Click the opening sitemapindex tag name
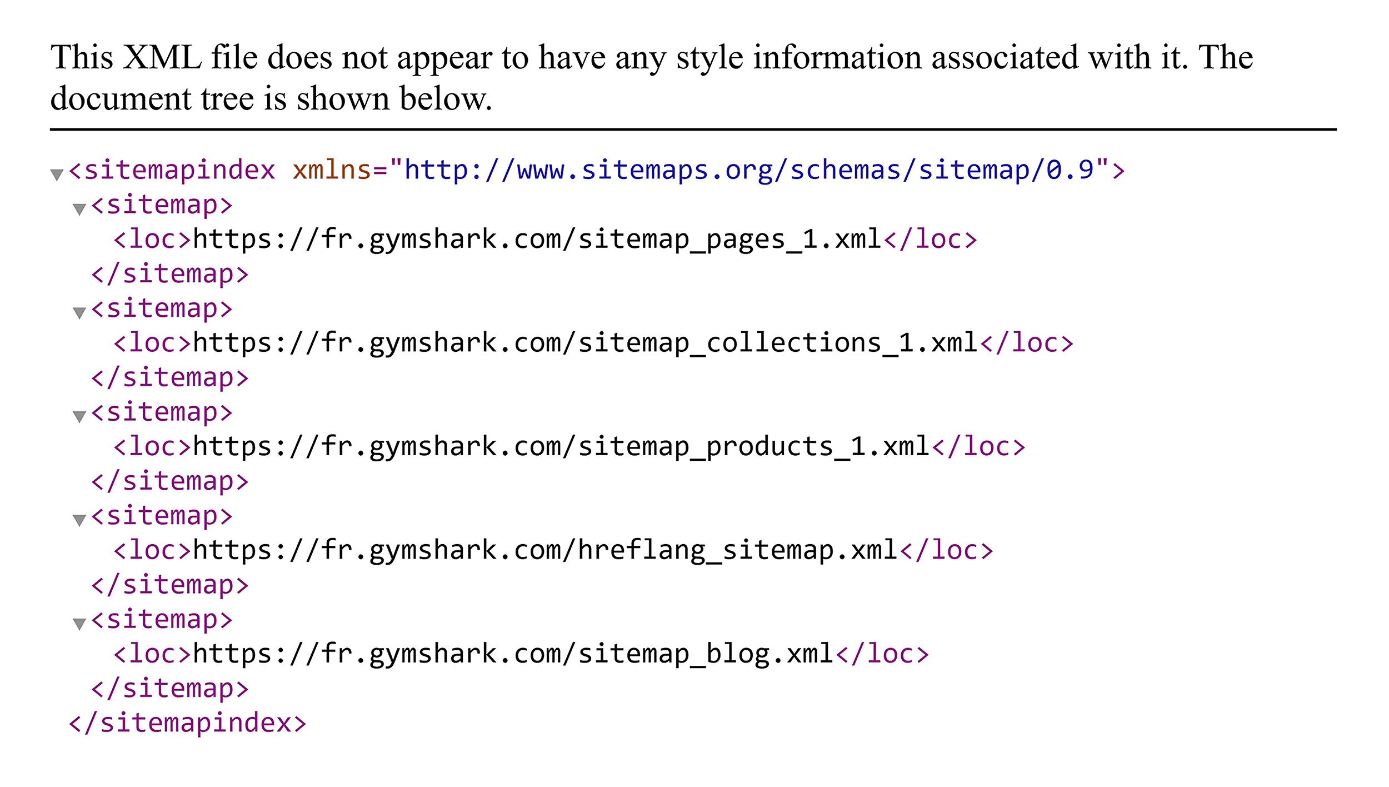Image resolution: width=1389 pixels, height=787 pixels. (179, 170)
